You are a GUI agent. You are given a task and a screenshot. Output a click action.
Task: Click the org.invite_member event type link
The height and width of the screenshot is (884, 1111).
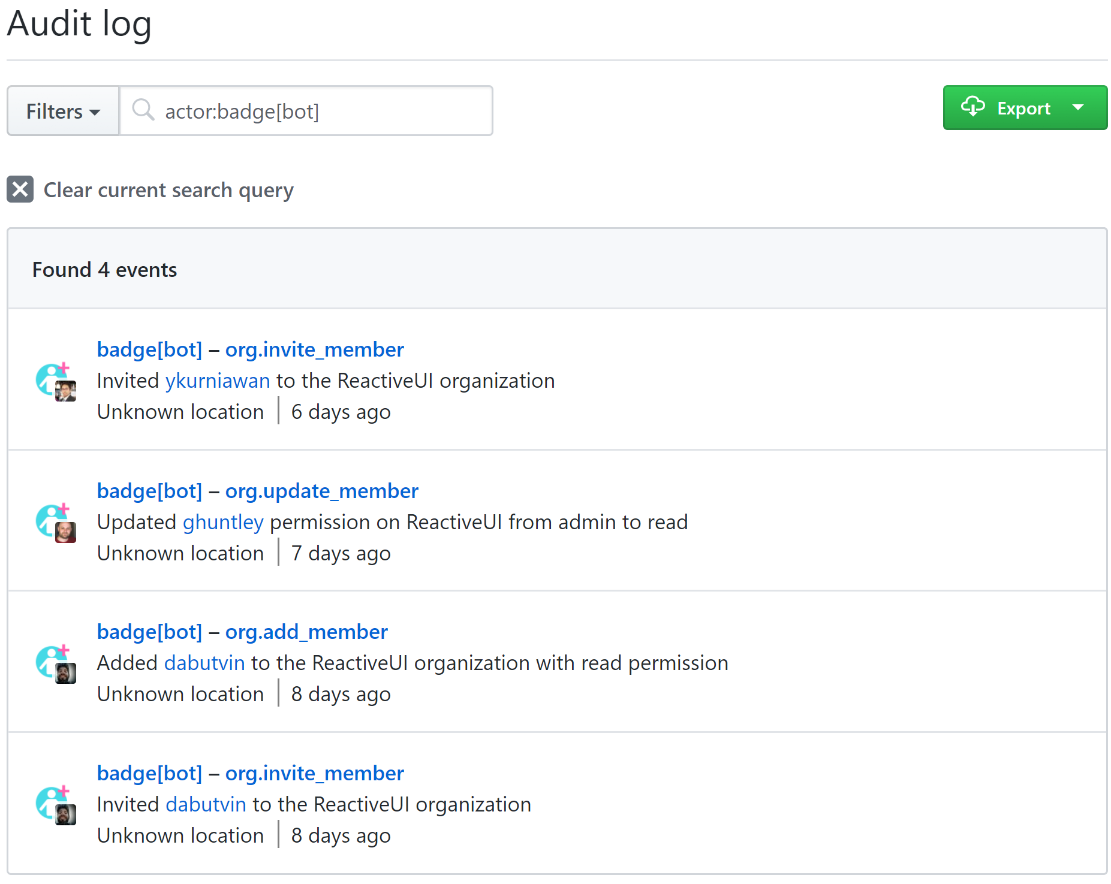(x=314, y=349)
